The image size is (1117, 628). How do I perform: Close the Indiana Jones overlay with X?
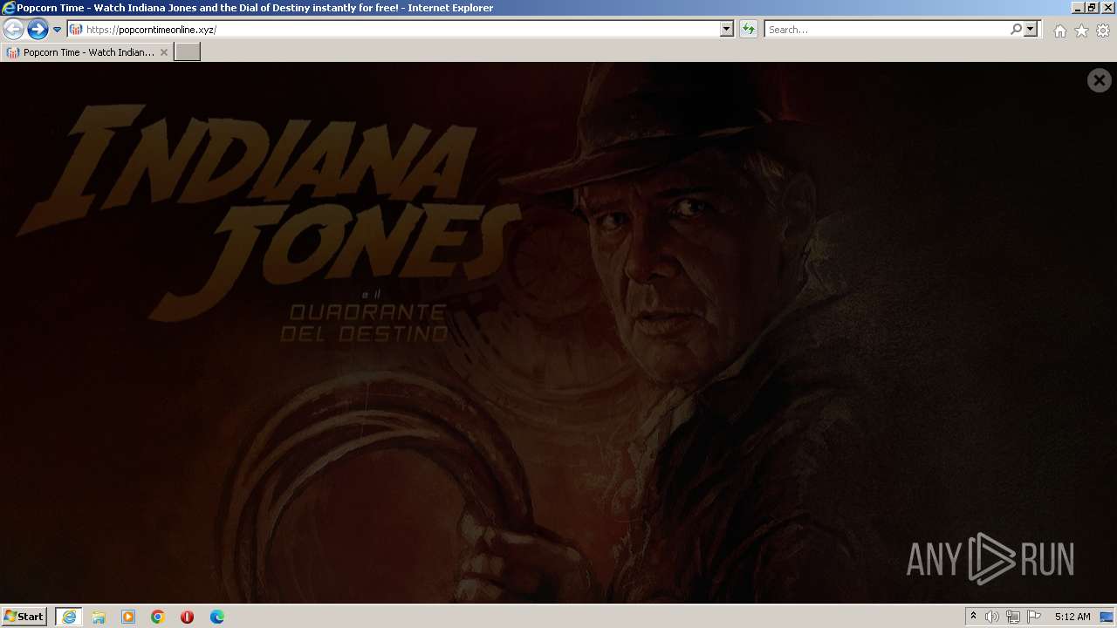[1100, 80]
